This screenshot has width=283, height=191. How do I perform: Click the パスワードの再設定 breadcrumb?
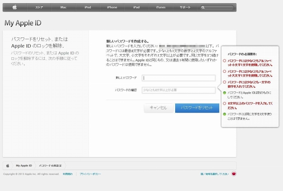tap(50, 165)
